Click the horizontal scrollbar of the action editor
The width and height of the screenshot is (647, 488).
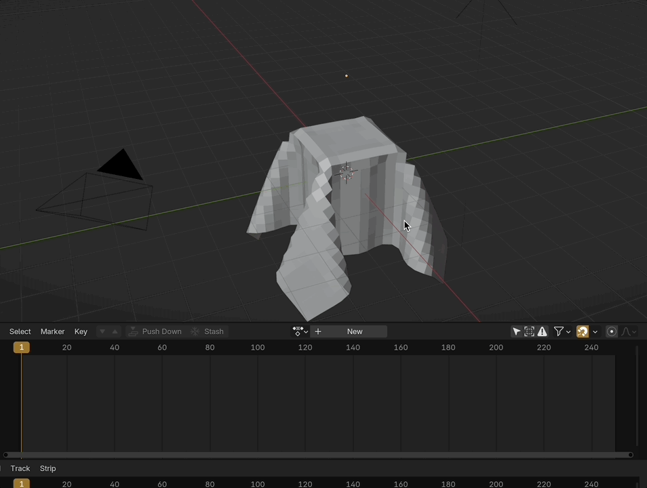pyautogui.click(x=318, y=455)
